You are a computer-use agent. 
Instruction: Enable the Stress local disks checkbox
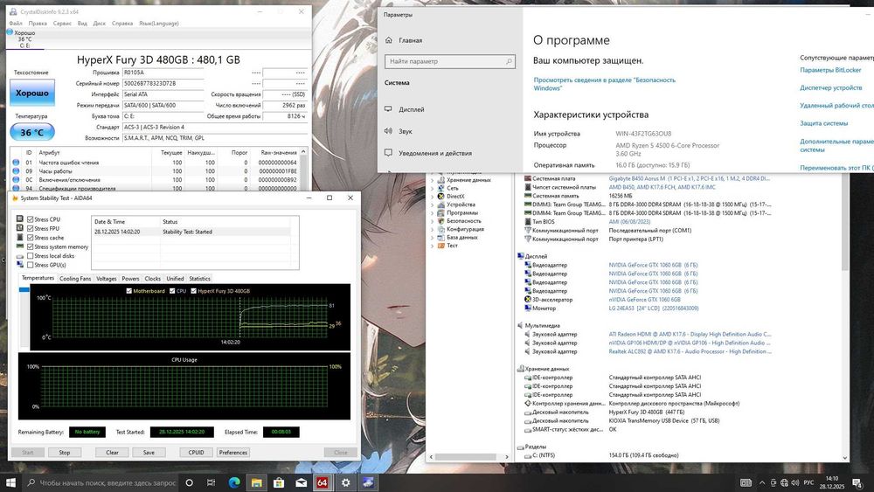[30, 256]
